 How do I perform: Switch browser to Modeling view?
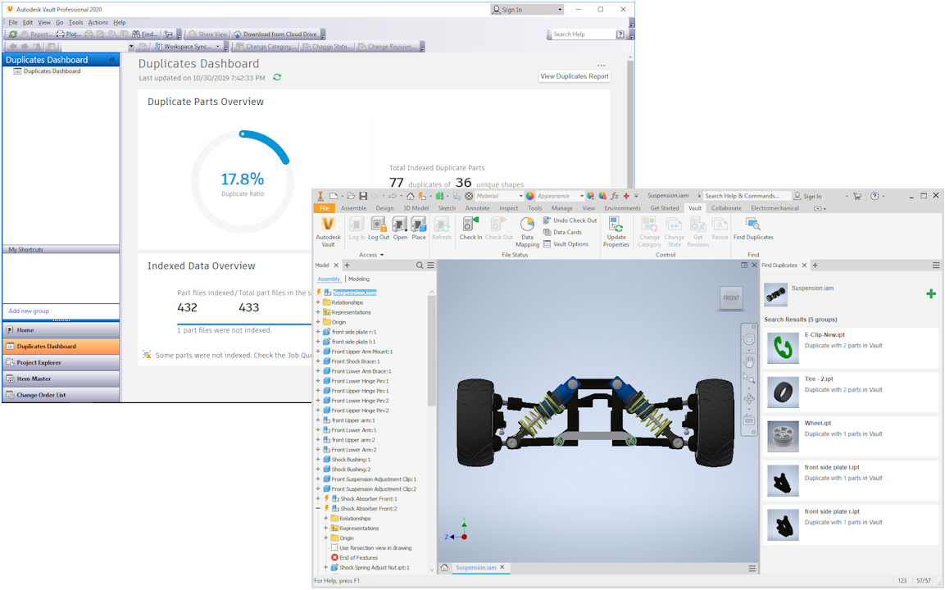(x=359, y=279)
